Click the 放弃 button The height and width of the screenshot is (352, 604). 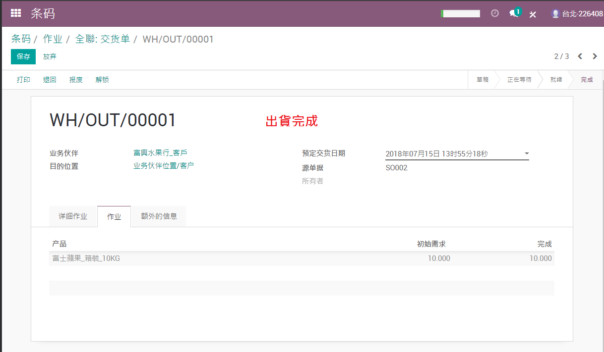point(50,56)
